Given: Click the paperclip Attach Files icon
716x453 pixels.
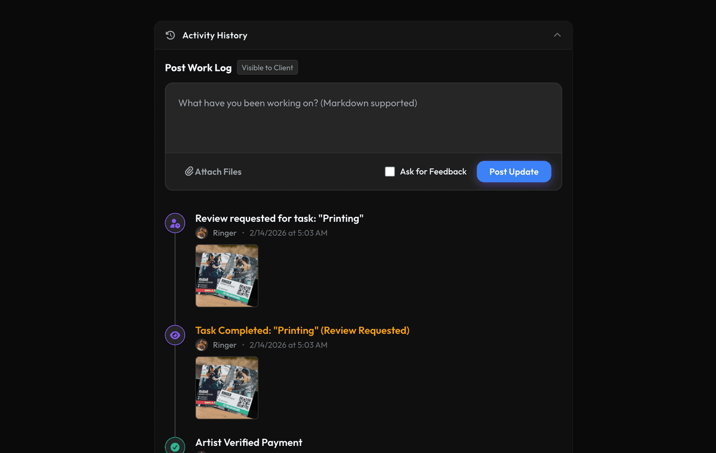Looking at the screenshot, I should pos(189,172).
